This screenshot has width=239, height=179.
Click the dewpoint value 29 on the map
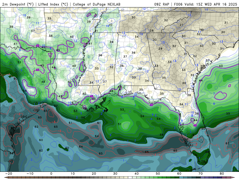click(x=160, y=49)
